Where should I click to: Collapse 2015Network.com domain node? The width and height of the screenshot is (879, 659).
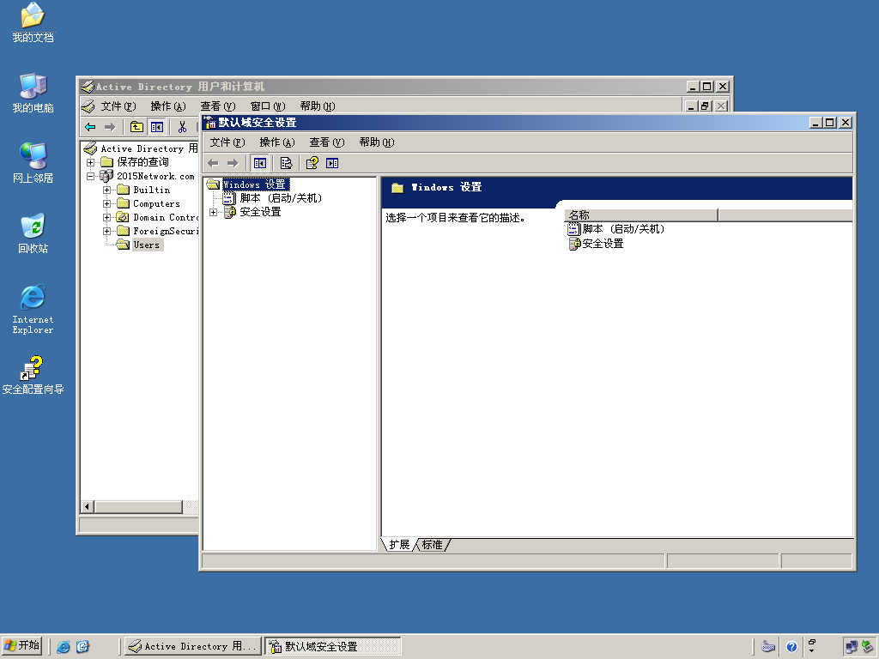tap(90, 176)
